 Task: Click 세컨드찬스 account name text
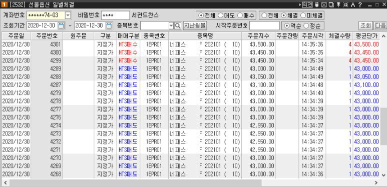(145, 15)
